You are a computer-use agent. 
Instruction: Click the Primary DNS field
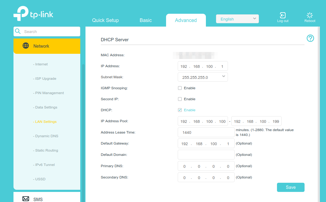(x=206, y=166)
